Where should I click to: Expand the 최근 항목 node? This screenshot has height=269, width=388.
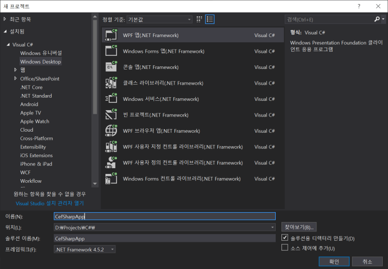pyautogui.click(x=5, y=19)
